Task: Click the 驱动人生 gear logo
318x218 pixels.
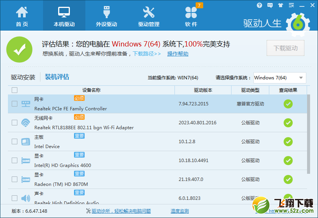Action: 298,25
